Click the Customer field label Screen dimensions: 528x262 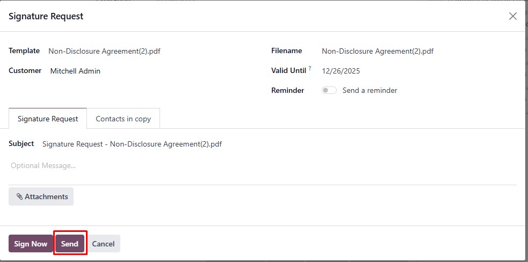pyautogui.click(x=25, y=71)
